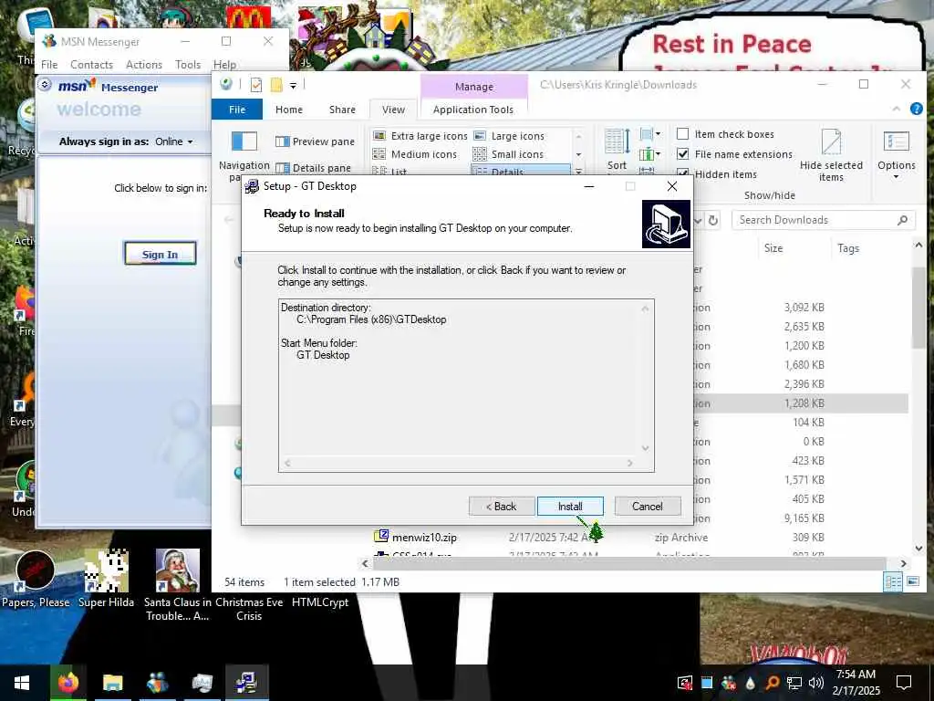Go back in the GT Desktop setup wizard

click(501, 506)
